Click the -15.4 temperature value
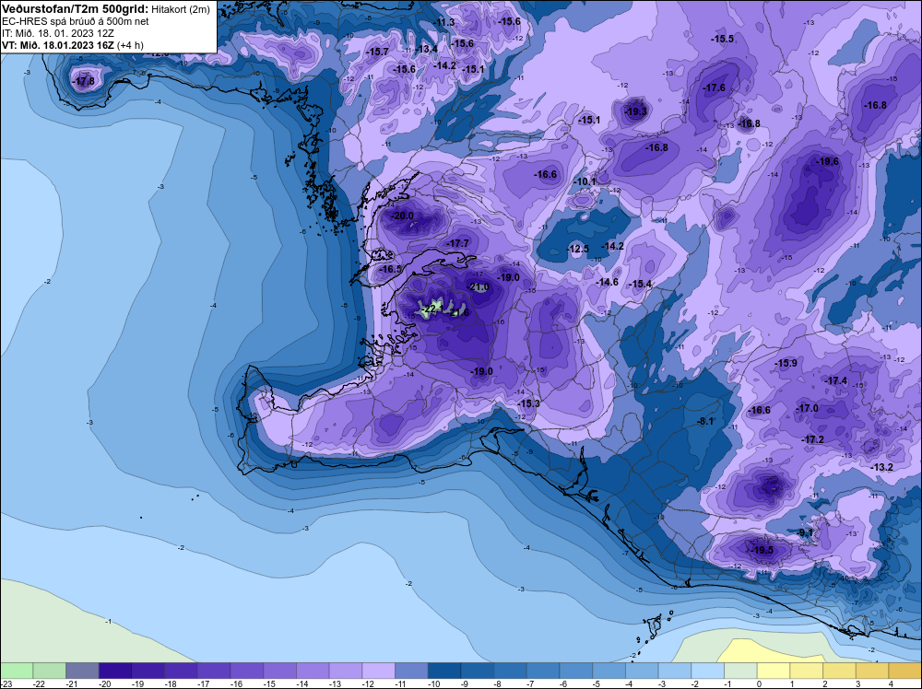The height and width of the screenshot is (689, 922). click(x=641, y=284)
